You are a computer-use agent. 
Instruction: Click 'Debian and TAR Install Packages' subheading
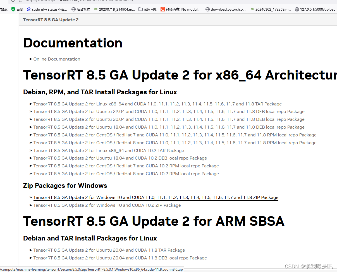coord(90,238)
